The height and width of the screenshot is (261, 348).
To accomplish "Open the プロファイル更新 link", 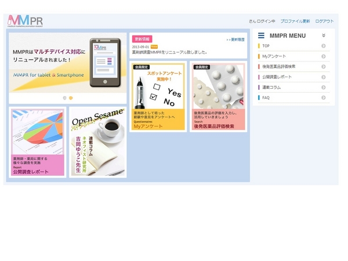I will [295, 21].
